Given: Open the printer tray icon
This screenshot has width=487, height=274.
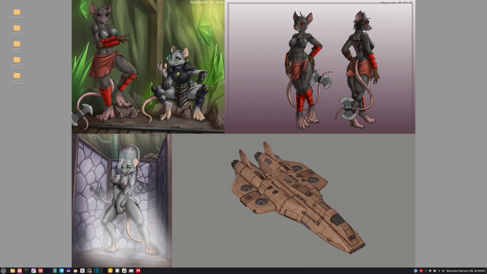Looking at the screenshot, I should point(434,271).
